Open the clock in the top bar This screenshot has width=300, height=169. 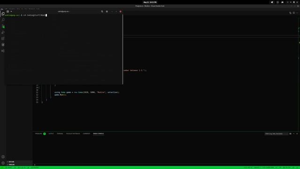tap(150, 2)
